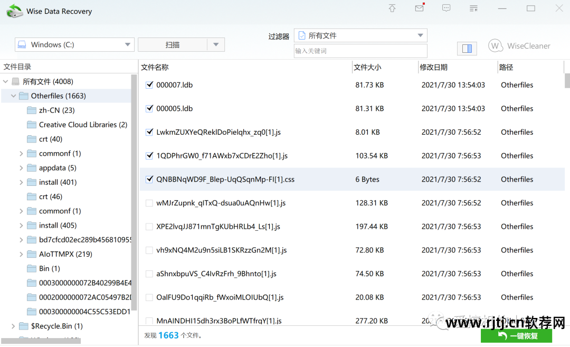Image resolution: width=570 pixels, height=347 pixels.
Task: Click the WiseCleaner logo icon
Action: pyautogui.click(x=495, y=45)
